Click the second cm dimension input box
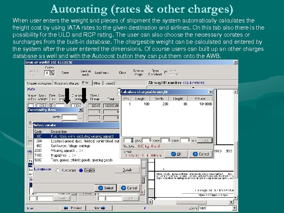This screenshot has width=284, height=213. point(166,140)
